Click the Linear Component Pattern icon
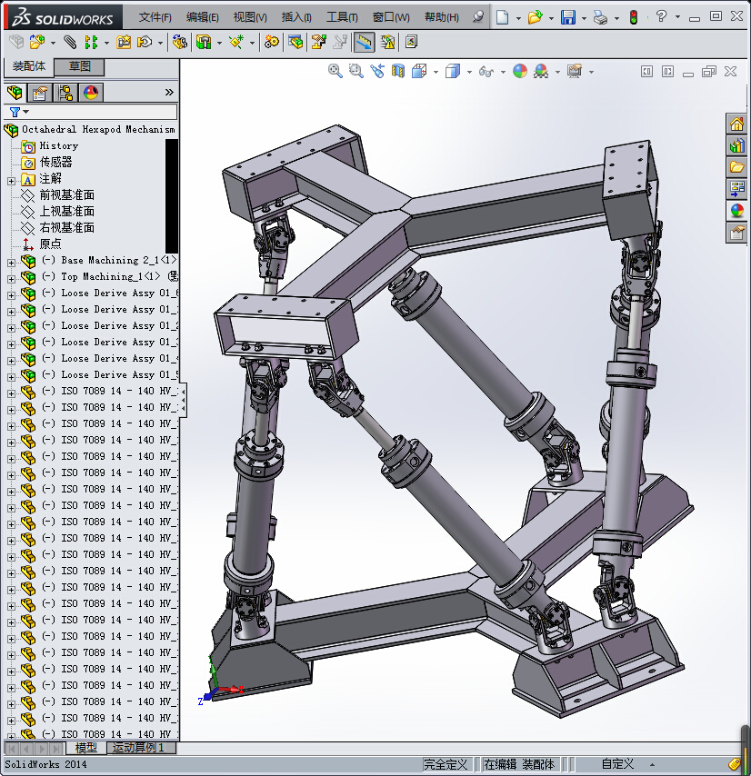 91,42
